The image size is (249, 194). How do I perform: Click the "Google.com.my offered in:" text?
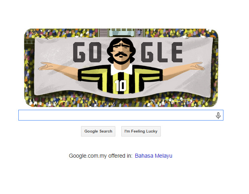pos(101,156)
